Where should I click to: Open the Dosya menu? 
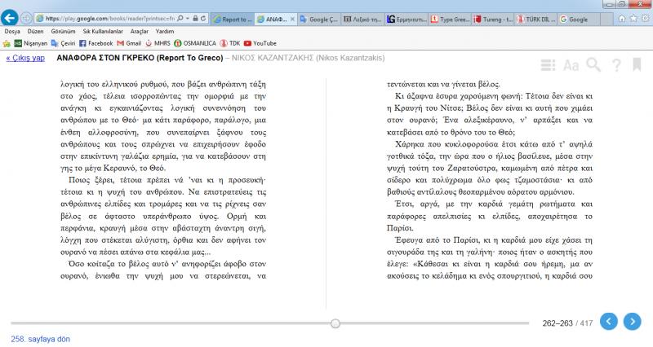point(12,31)
